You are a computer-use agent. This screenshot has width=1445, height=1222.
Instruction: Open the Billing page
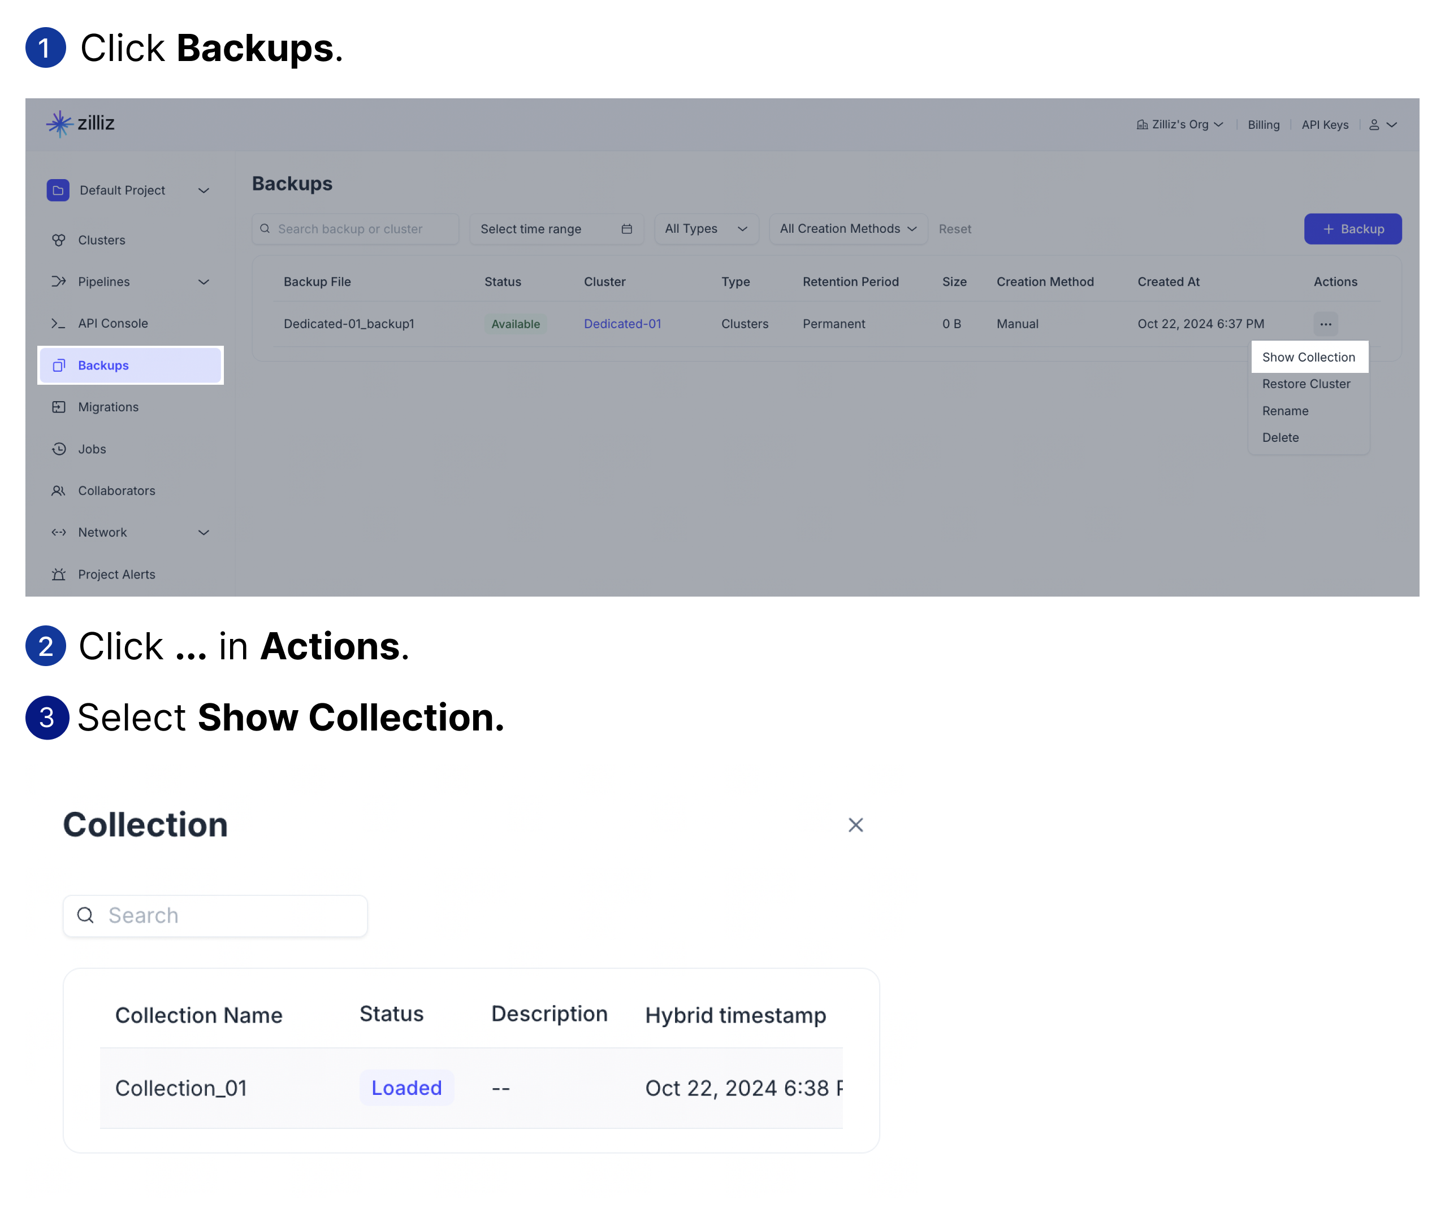1263,125
